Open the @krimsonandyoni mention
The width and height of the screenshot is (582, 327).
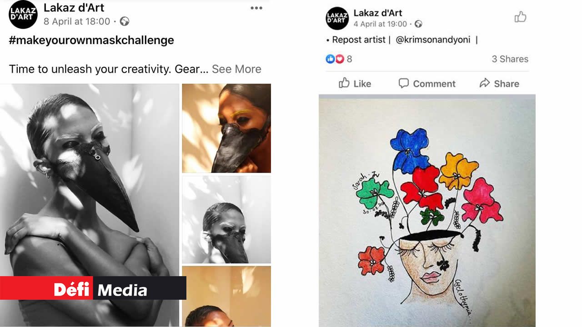point(433,40)
